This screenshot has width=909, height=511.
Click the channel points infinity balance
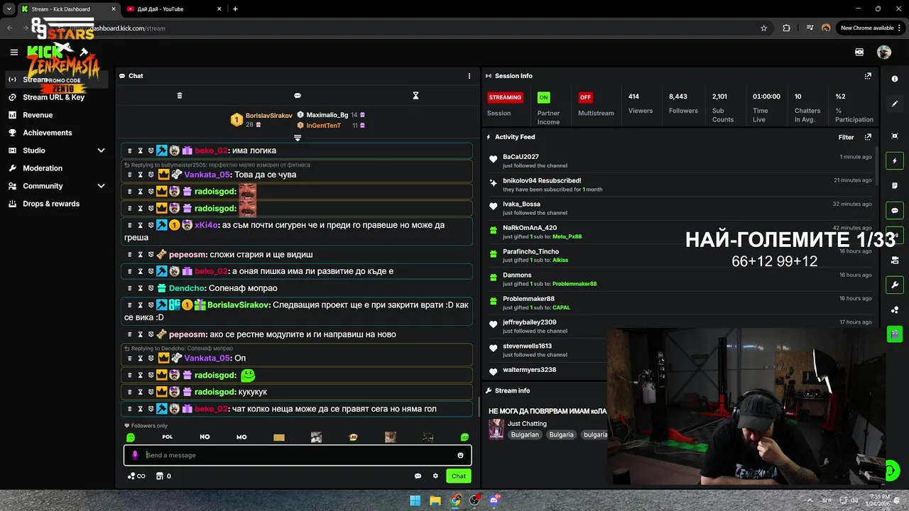pos(136,476)
